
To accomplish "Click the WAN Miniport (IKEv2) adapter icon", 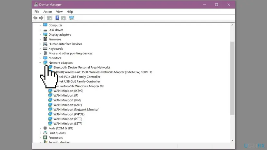I will pos(50,91).
